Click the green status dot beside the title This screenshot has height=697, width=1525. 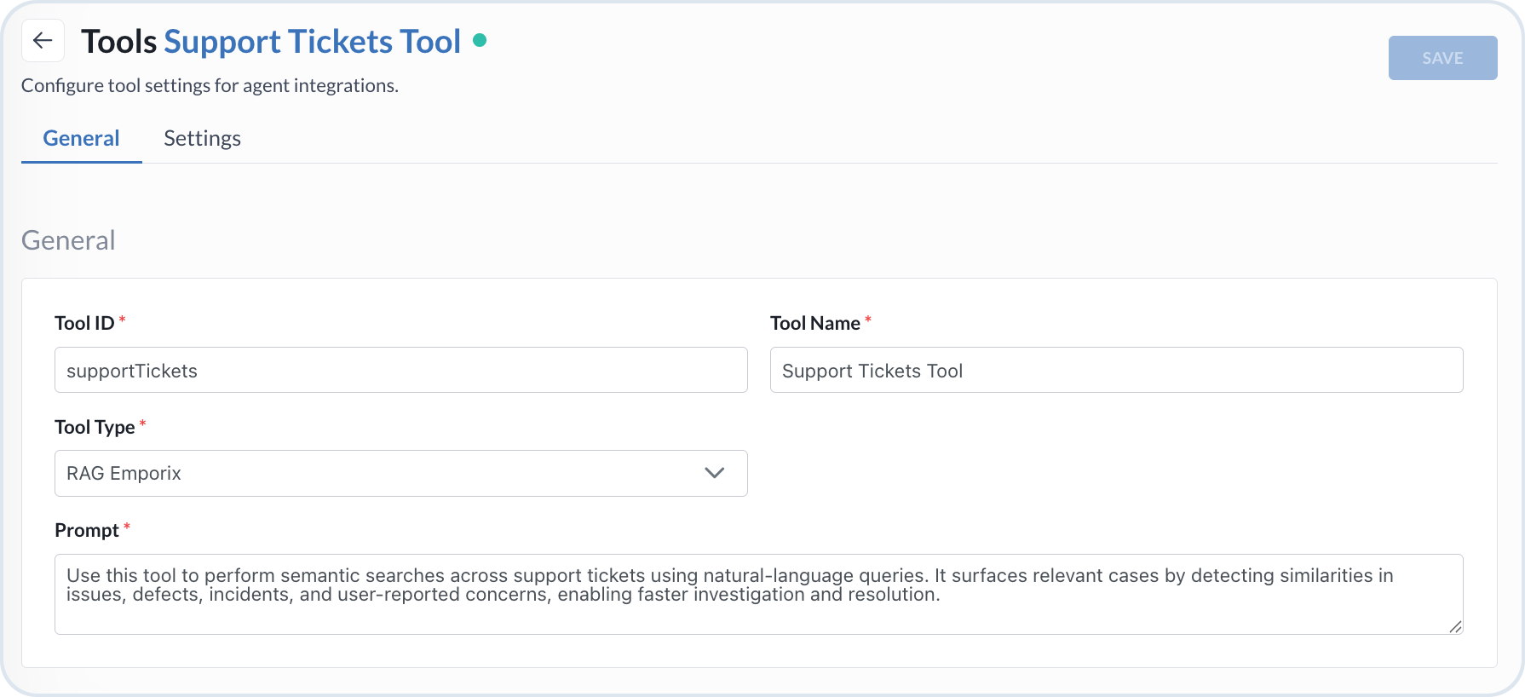click(x=480, y=40)
